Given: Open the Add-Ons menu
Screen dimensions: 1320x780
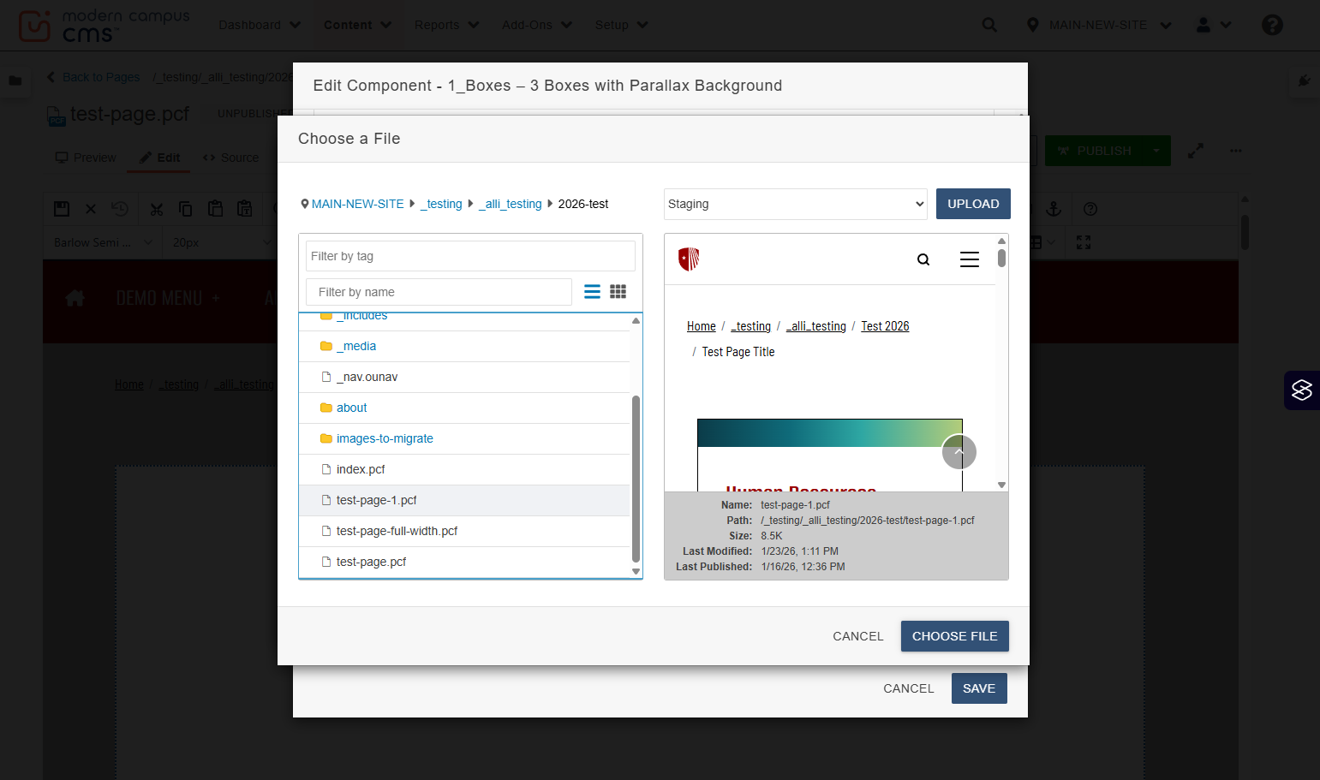Looking at the screenshot, I should pyautogui.click(x=536, y=25).
